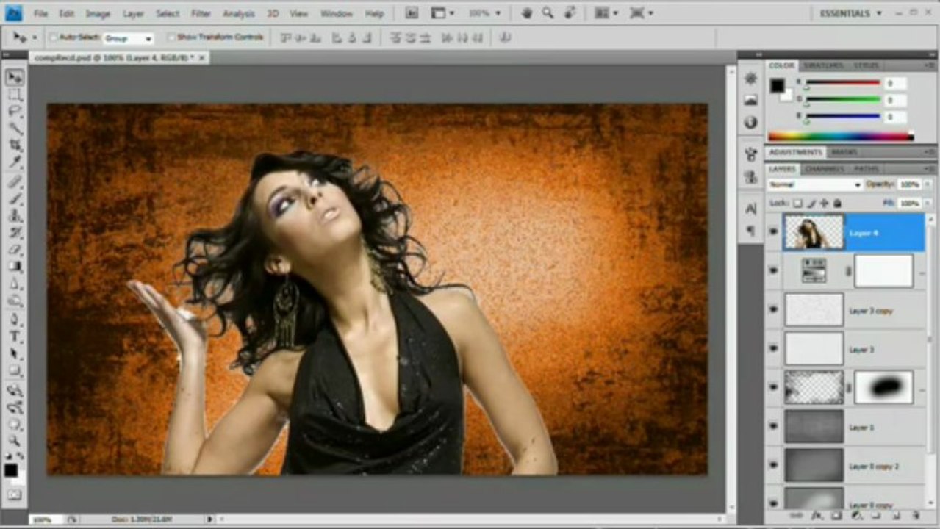Viewport: 940px width, 529px height.
Task: Select the Layer 4 thumbnail
Action: pyautogui.click(x=814, y=232)
